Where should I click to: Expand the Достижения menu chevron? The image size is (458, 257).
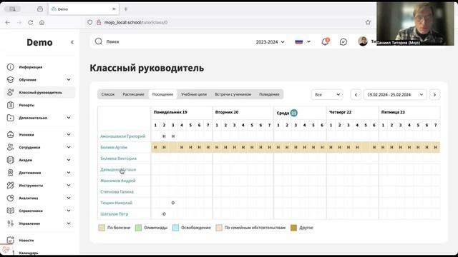pos(69,173)
